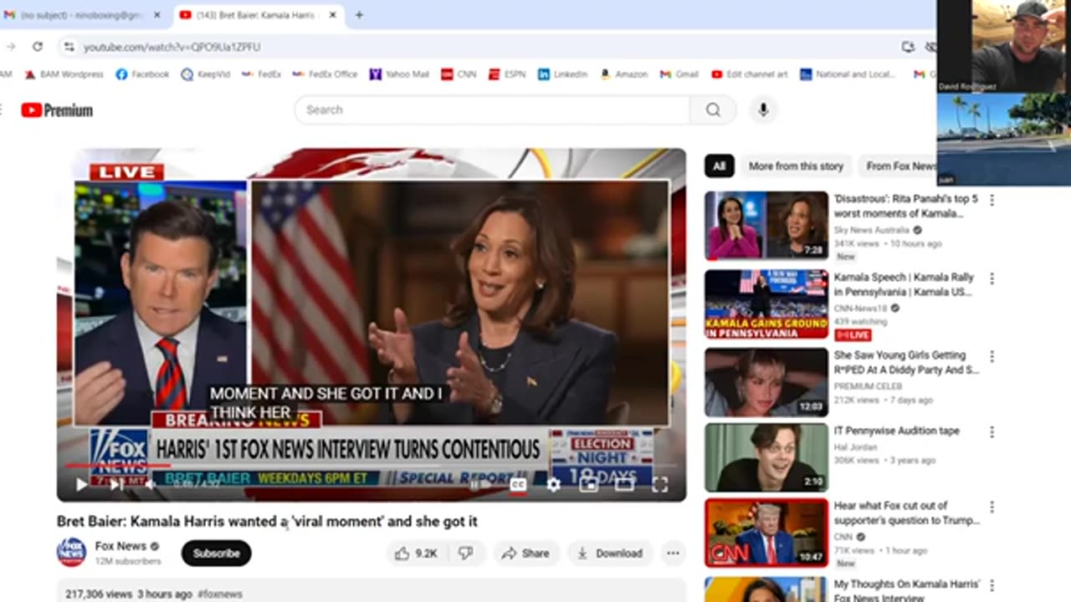Viewport: 1071px width, 602px height.
Task: Enter fullscreen video mode
Action: click(x=660, y=484)
